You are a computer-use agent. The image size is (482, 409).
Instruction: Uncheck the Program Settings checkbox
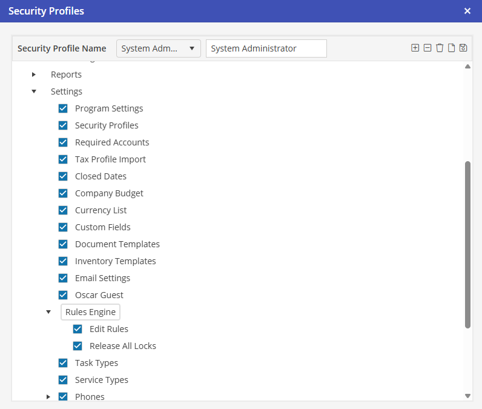tap(63, 108)
